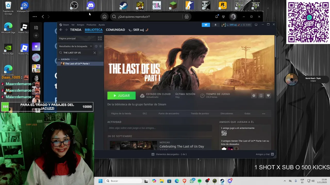
Task: Open the game info icon
Action: [x=261, y=96]
